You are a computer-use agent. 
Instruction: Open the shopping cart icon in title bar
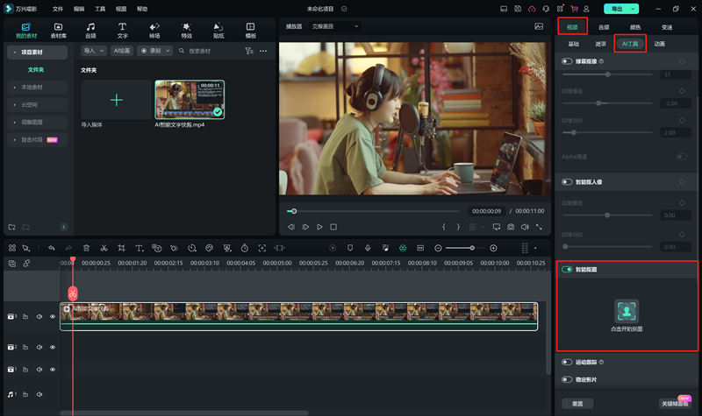tap(574, 9)
